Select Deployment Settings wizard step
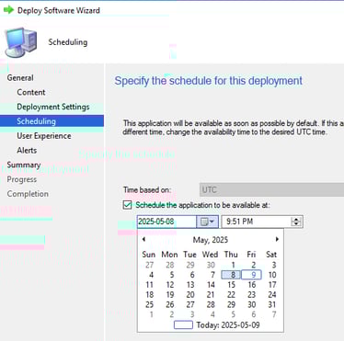The height and width of the screenshot is (341, 344). [53, 107]
